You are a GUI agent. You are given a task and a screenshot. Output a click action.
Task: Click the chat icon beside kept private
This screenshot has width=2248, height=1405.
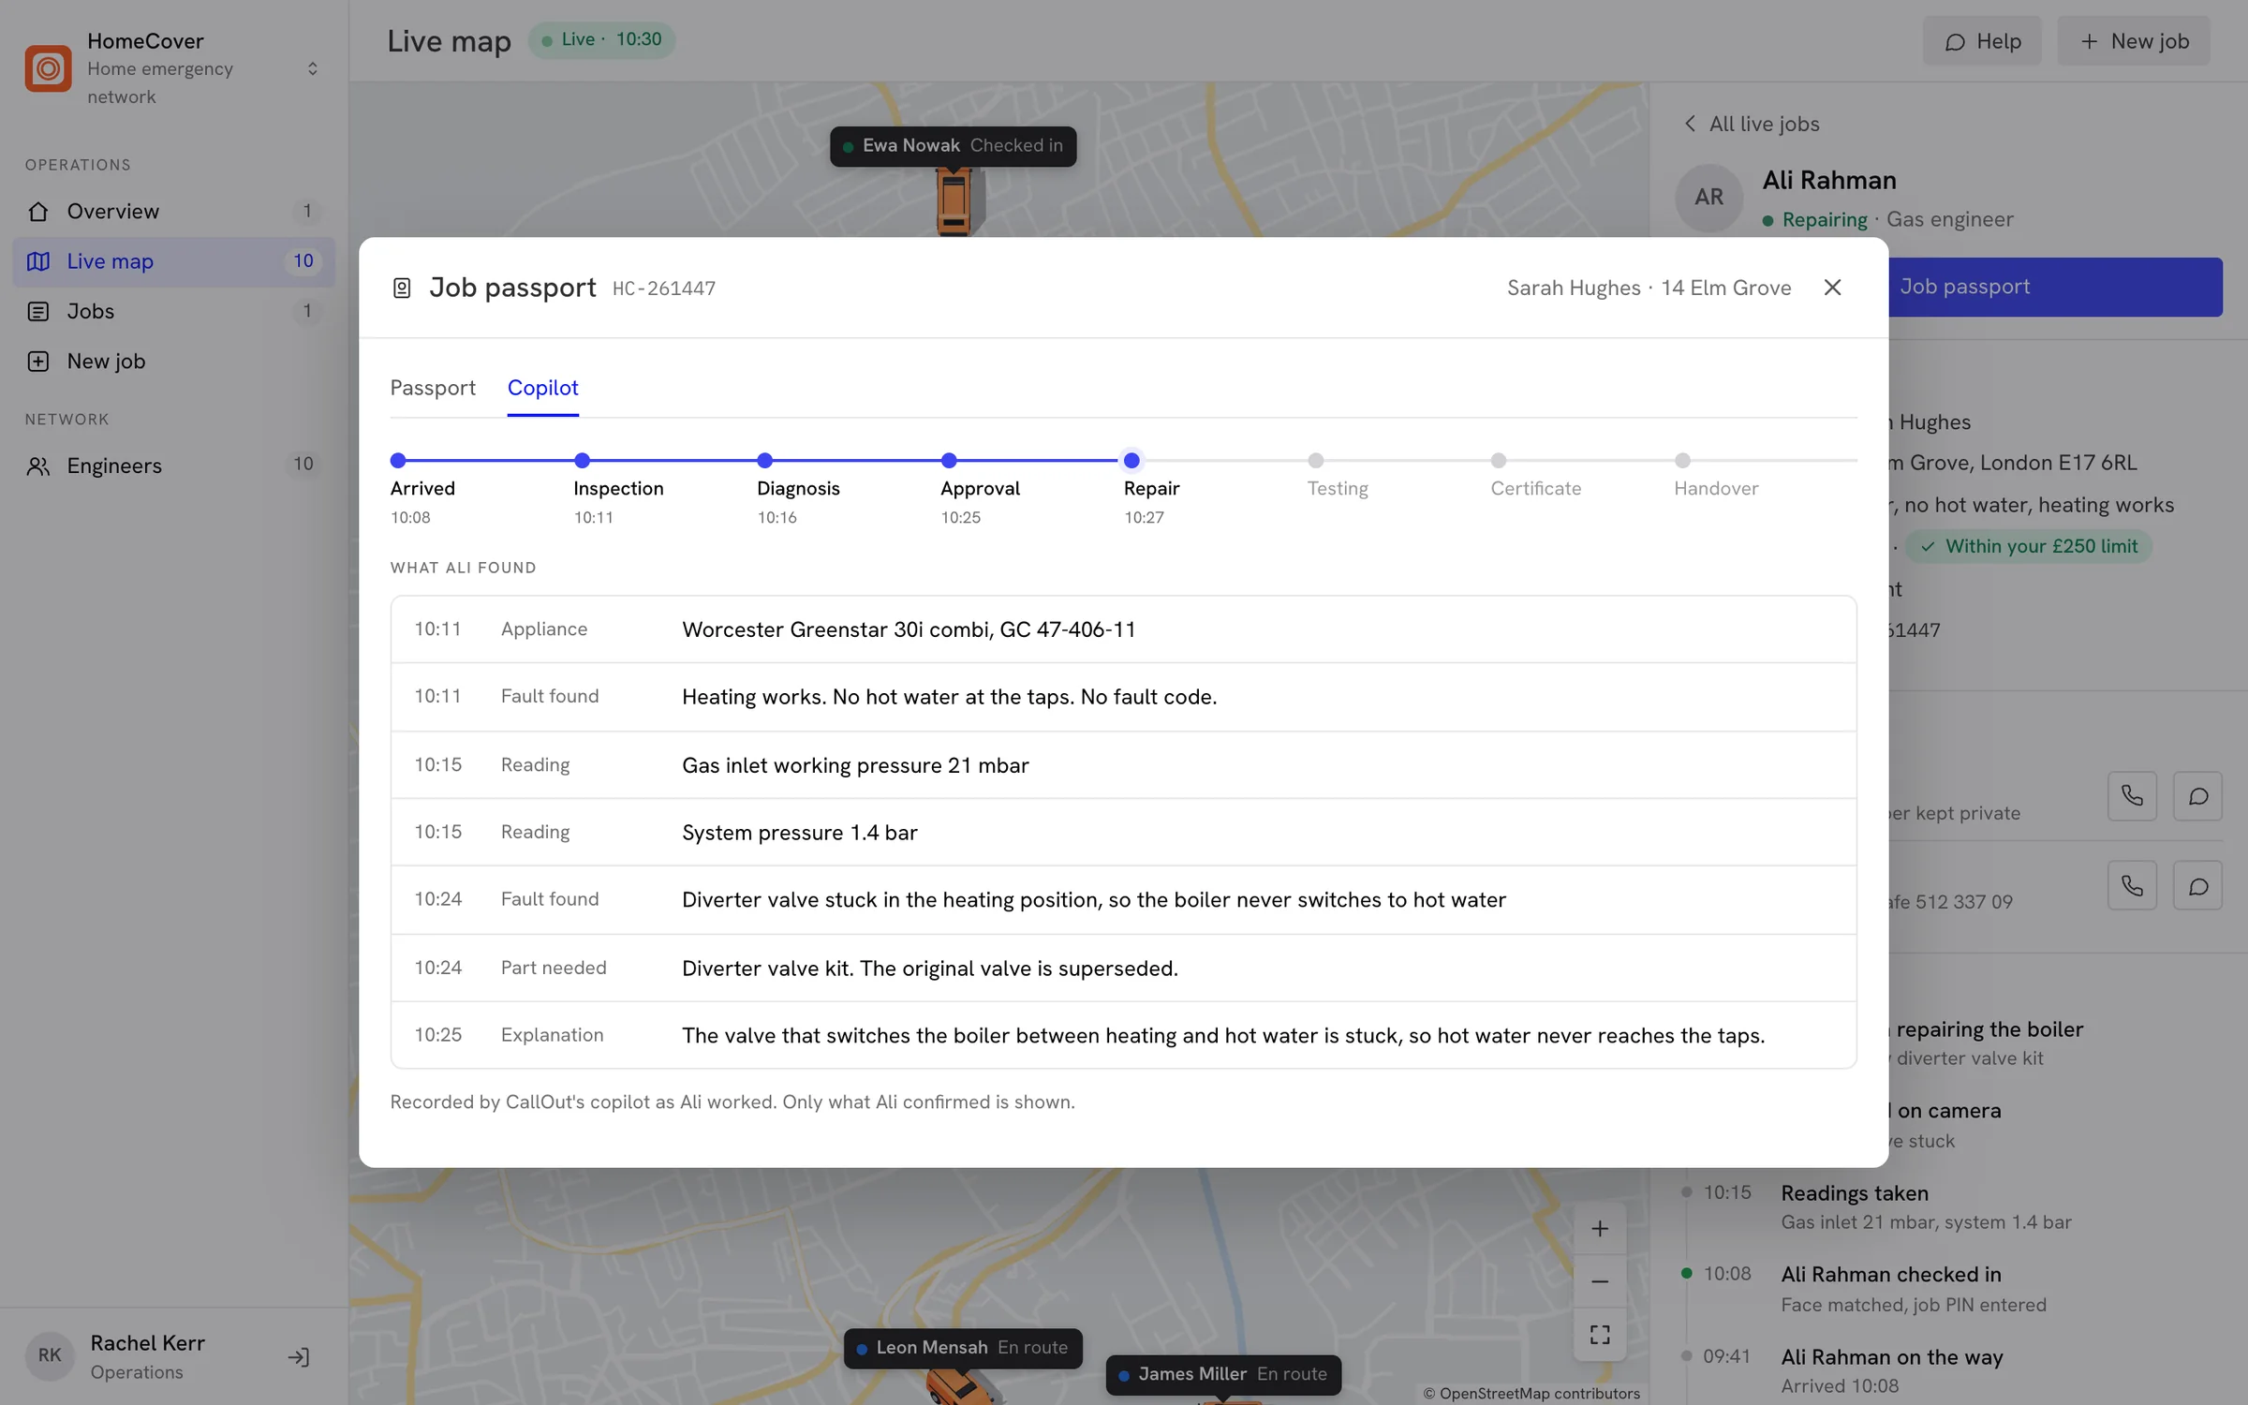coord(2197,796)
